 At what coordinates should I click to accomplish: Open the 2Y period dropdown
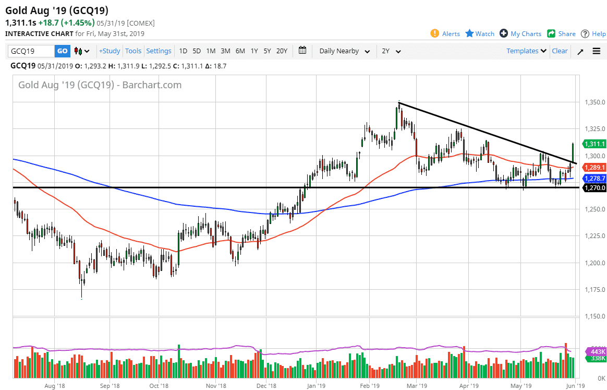(391, 51)
